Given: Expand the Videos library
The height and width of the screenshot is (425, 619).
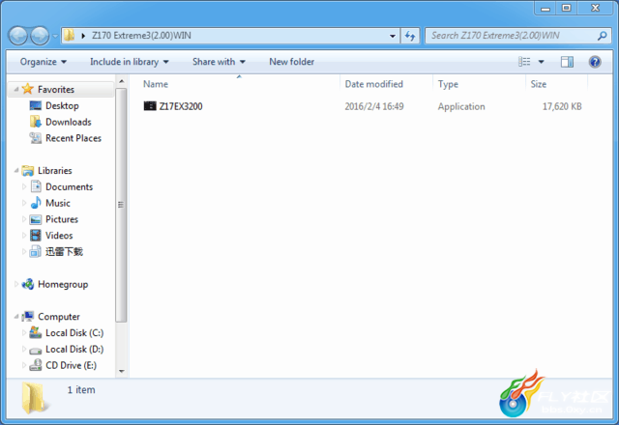Looking at the screenshot, I should pyautogui.click(x=24, y=235).
